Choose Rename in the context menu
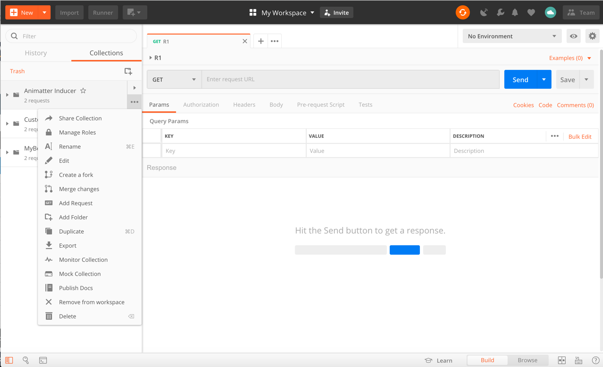 [x=90, y=147]
